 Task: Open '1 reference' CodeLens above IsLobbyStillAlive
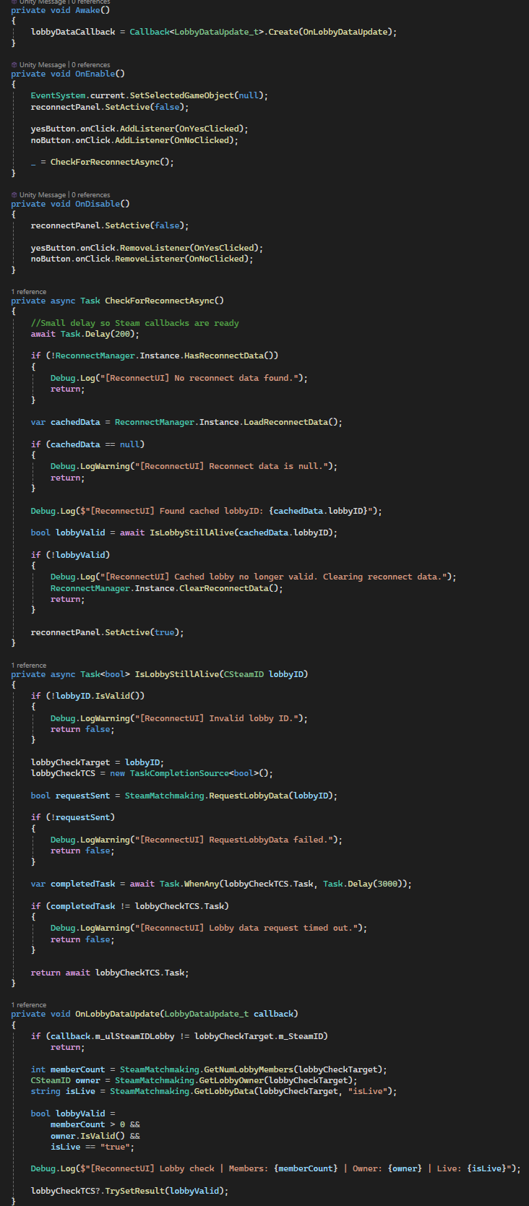click(29, 666)
